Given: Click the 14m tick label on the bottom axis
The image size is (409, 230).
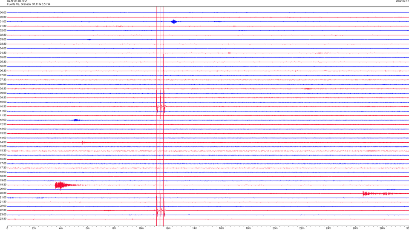Looking at the screenshot, I should pyautogui.click(x=195, y=228).
